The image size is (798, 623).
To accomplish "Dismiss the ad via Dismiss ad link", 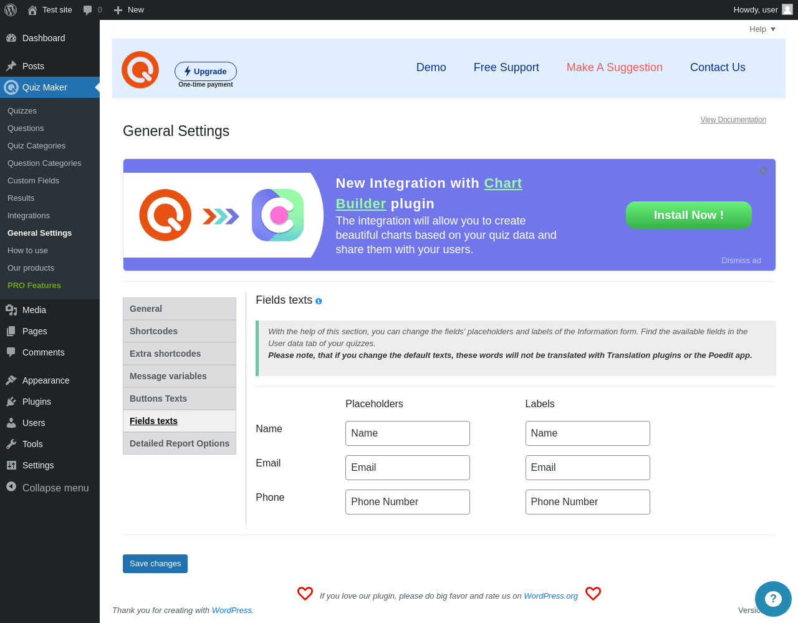I will click(741, 261).
